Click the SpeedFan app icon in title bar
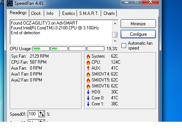This screenshot has height=134, width=182. point(9,3)
